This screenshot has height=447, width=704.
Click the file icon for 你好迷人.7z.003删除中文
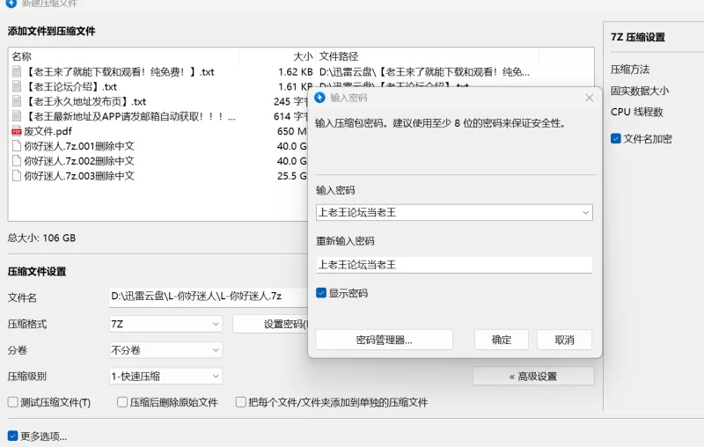pyautogui.click(x=16, y=175)
